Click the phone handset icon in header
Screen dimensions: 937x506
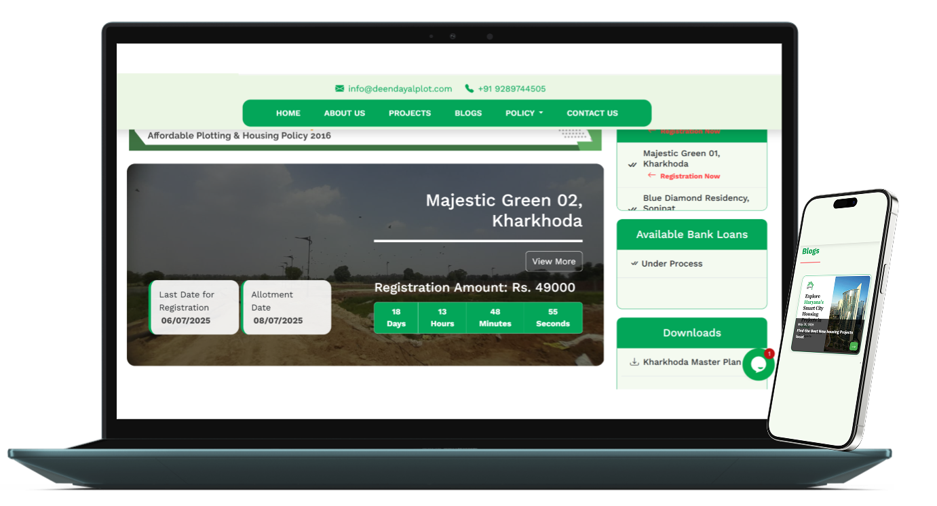pos(469,89)
